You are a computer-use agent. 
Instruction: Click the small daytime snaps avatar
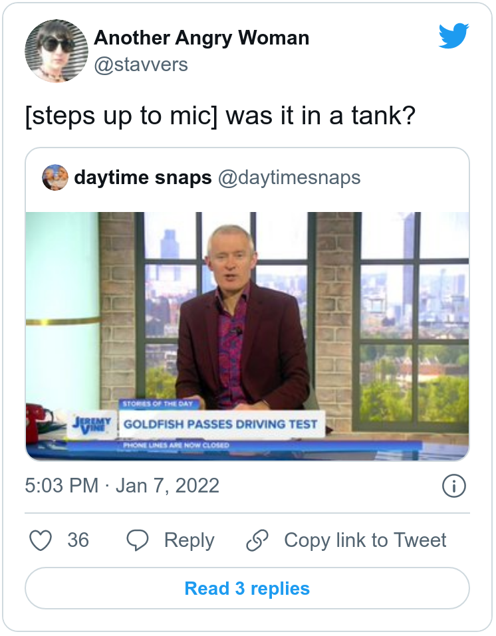coord(55,177)
